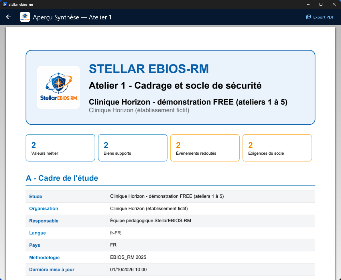The width and height of the screenshot is (341, 280).
Task: Click the Stellar logo in the header bar
Action: point(25,17)
